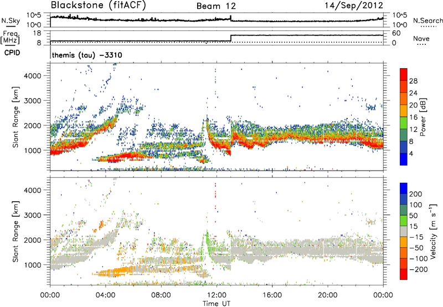Click the 'Beam 12' heading

click(216, 6)
